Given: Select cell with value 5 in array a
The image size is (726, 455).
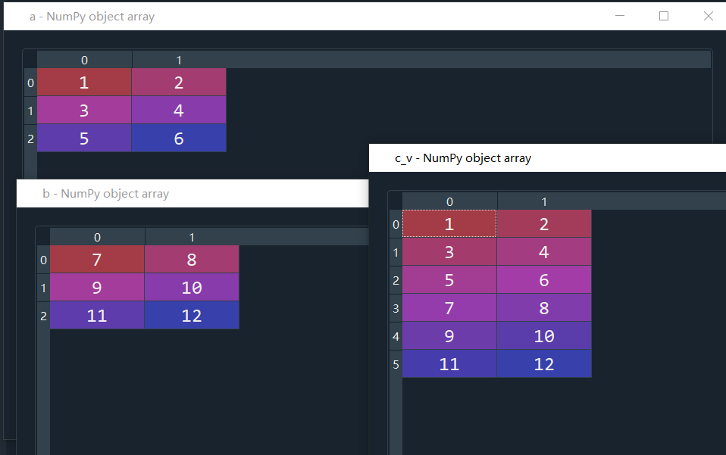Looking at the screenshot, I should pyautogui.click(x=84, y=138).
